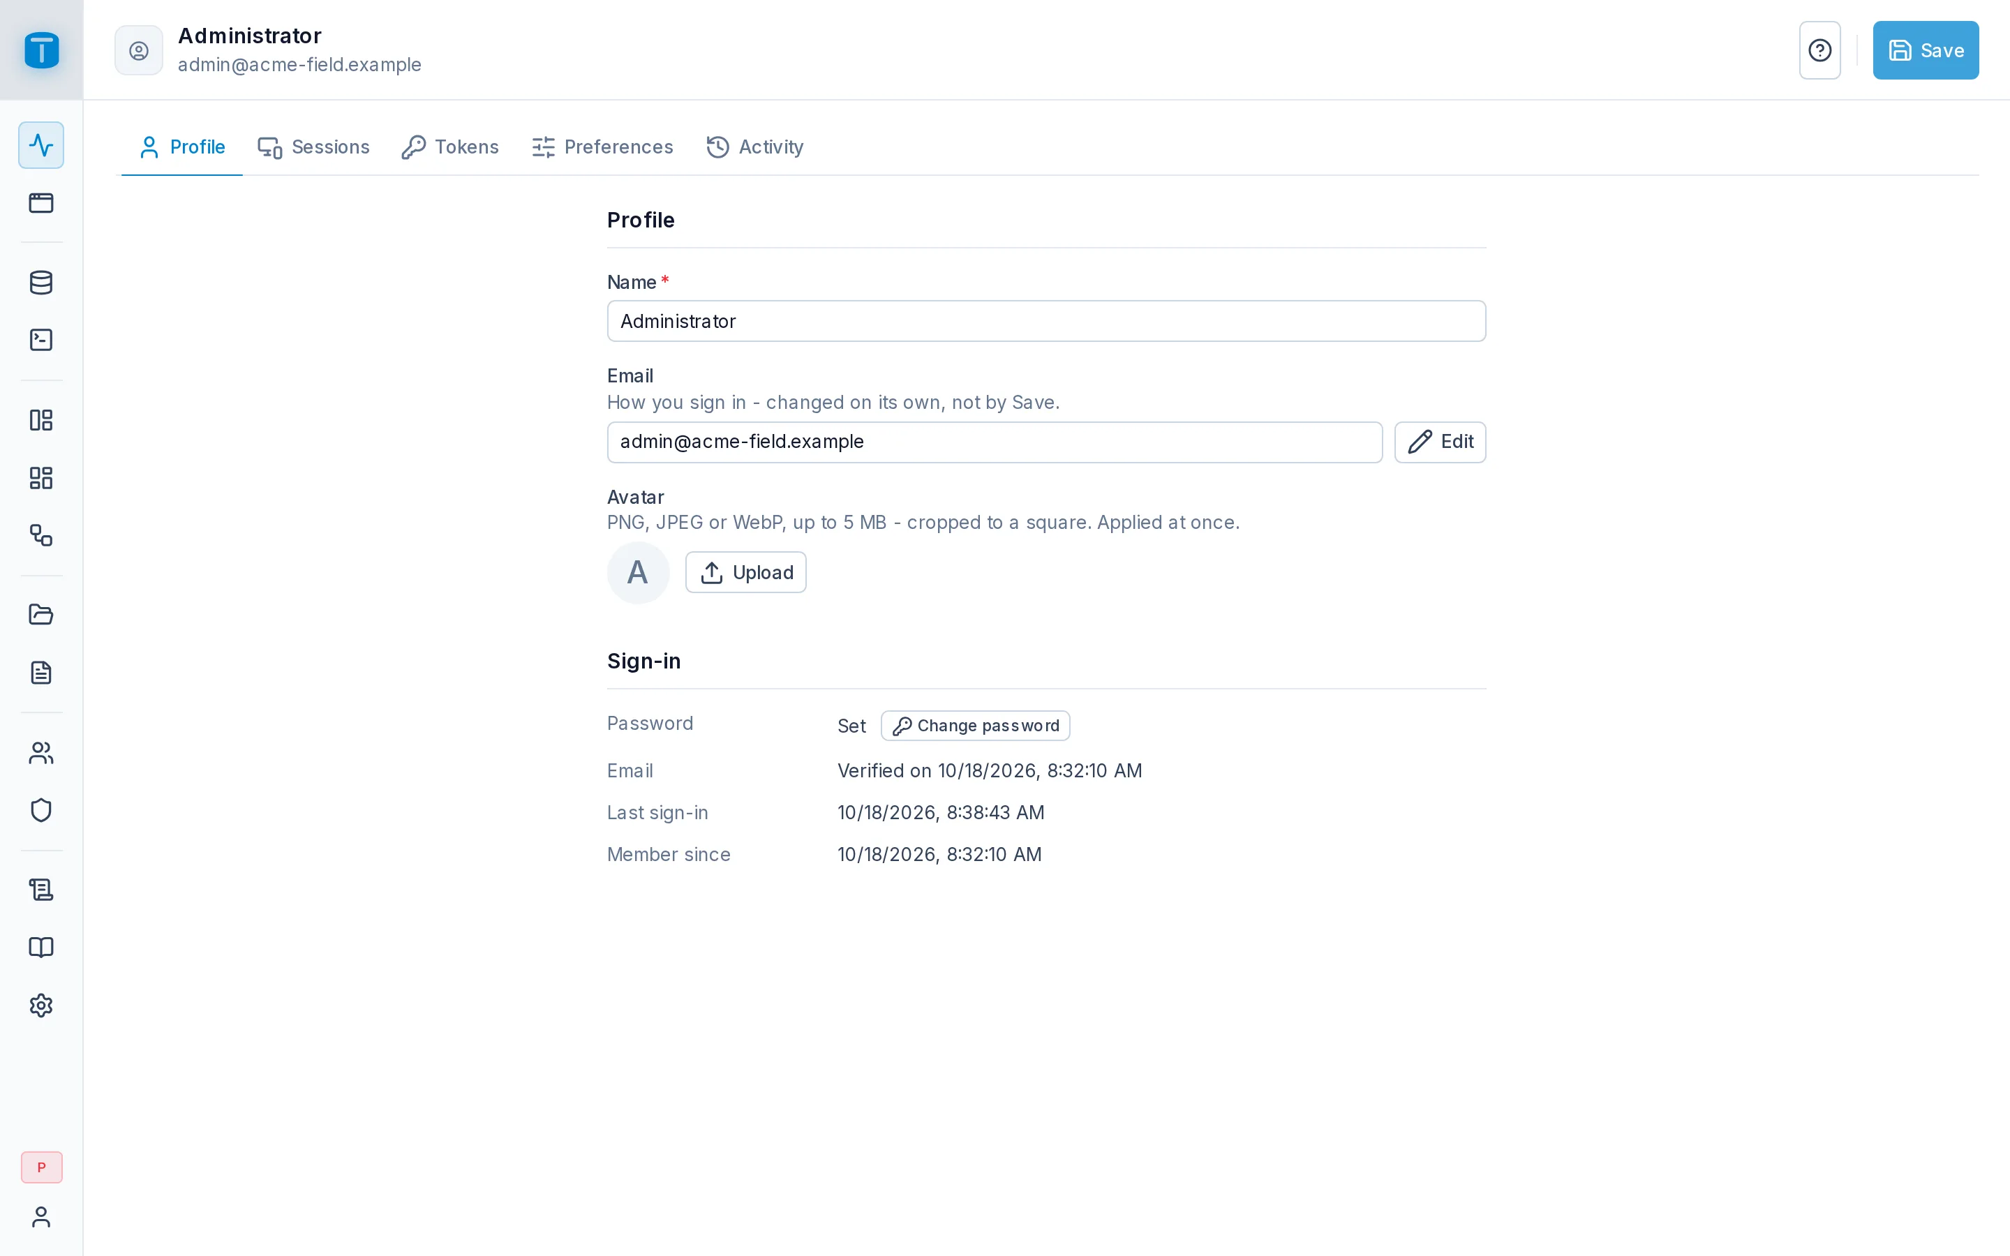Click the Member since date value
The image size is (2010, 1256).
[x=939, y=855]
